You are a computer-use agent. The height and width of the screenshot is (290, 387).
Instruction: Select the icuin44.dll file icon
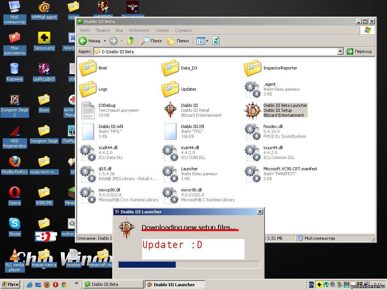(x=170, y=153)
